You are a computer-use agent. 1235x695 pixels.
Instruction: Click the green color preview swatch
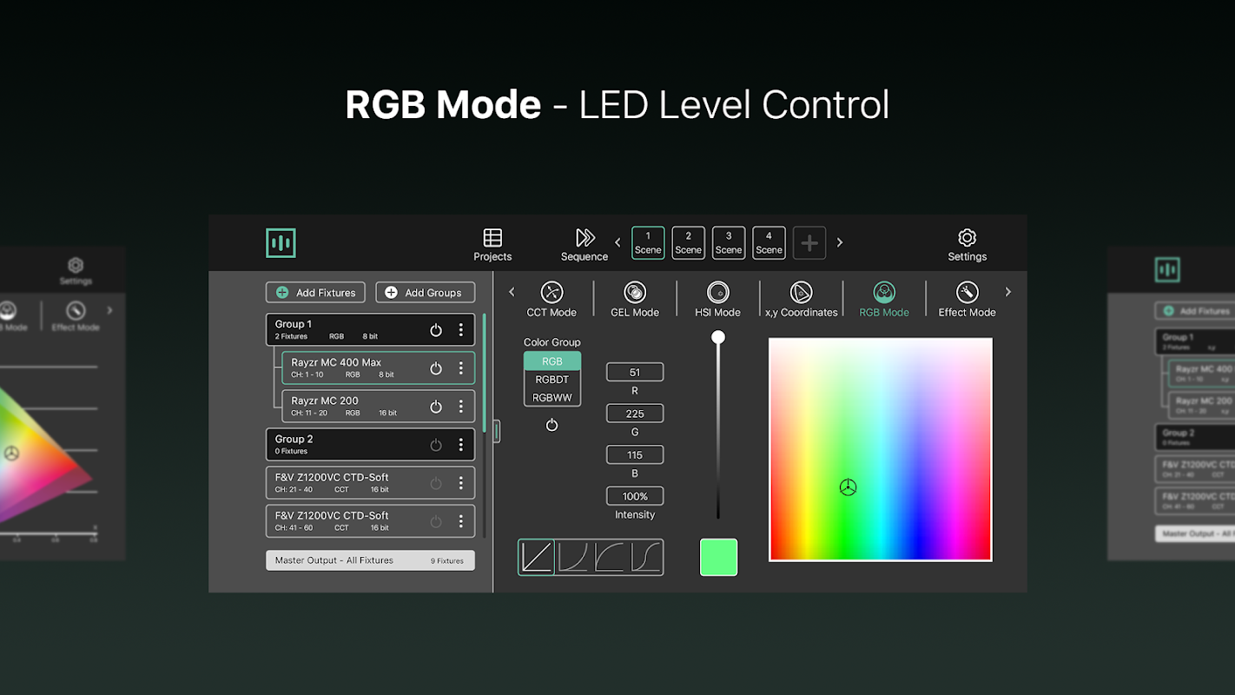coord(719,557)
